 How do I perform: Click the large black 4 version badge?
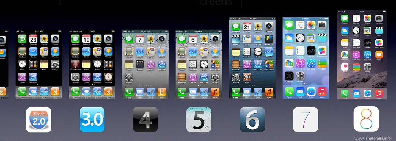(145, 120)
